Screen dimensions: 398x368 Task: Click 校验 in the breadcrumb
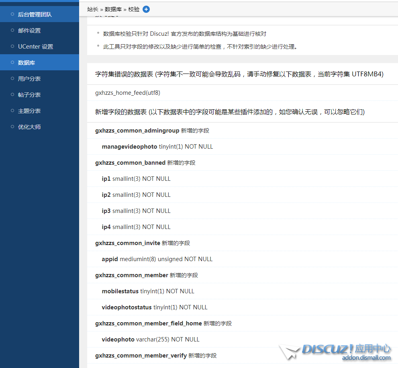[134, 9]
